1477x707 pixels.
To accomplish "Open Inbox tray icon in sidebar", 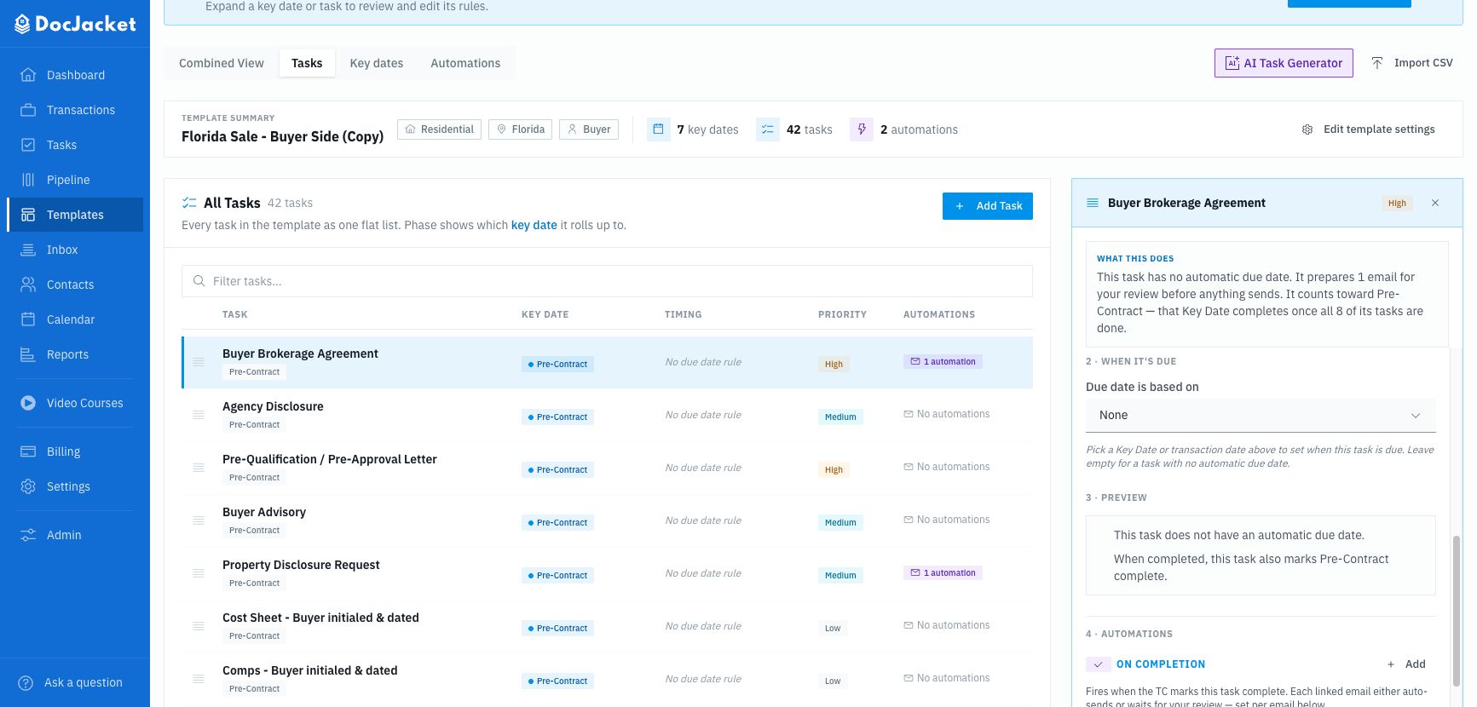I will click(x=28, y=250).
